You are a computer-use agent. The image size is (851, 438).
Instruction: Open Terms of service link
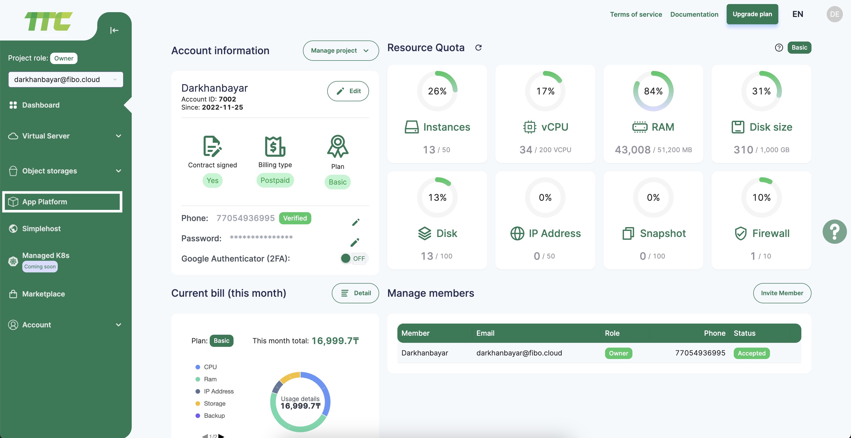click(636, 14)
